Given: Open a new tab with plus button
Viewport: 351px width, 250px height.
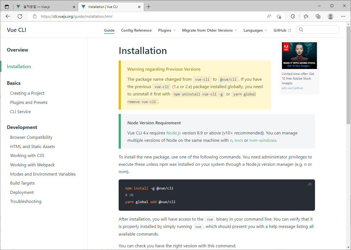Looking at the screenshot, I should pyautogui.click(x=148, y=7).
